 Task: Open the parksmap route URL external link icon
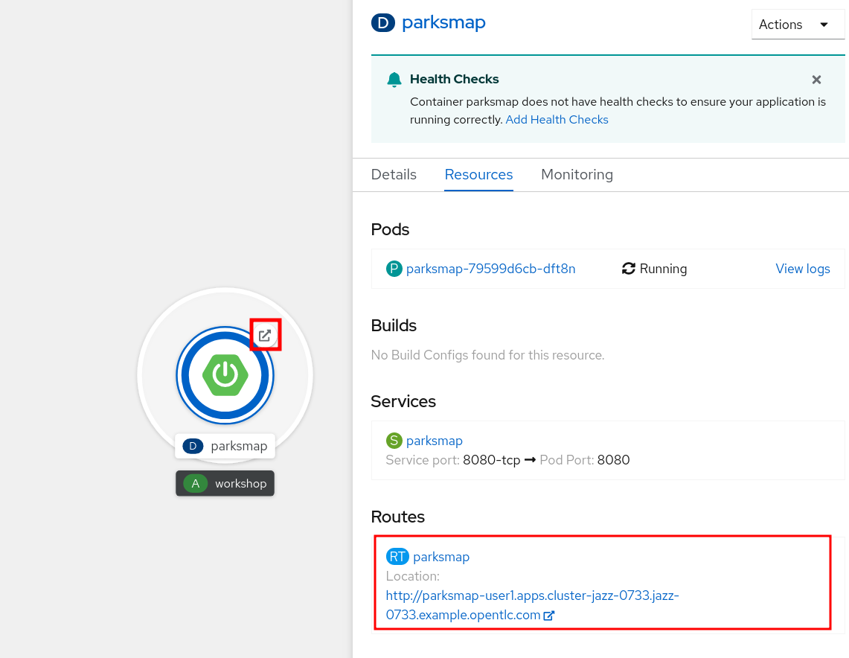click(548, 615)
